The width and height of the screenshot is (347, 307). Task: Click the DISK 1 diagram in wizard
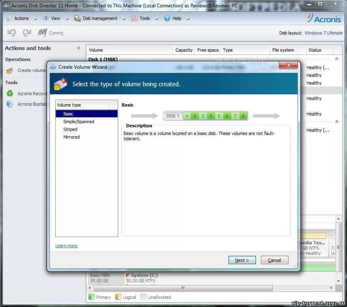[205, 116]
